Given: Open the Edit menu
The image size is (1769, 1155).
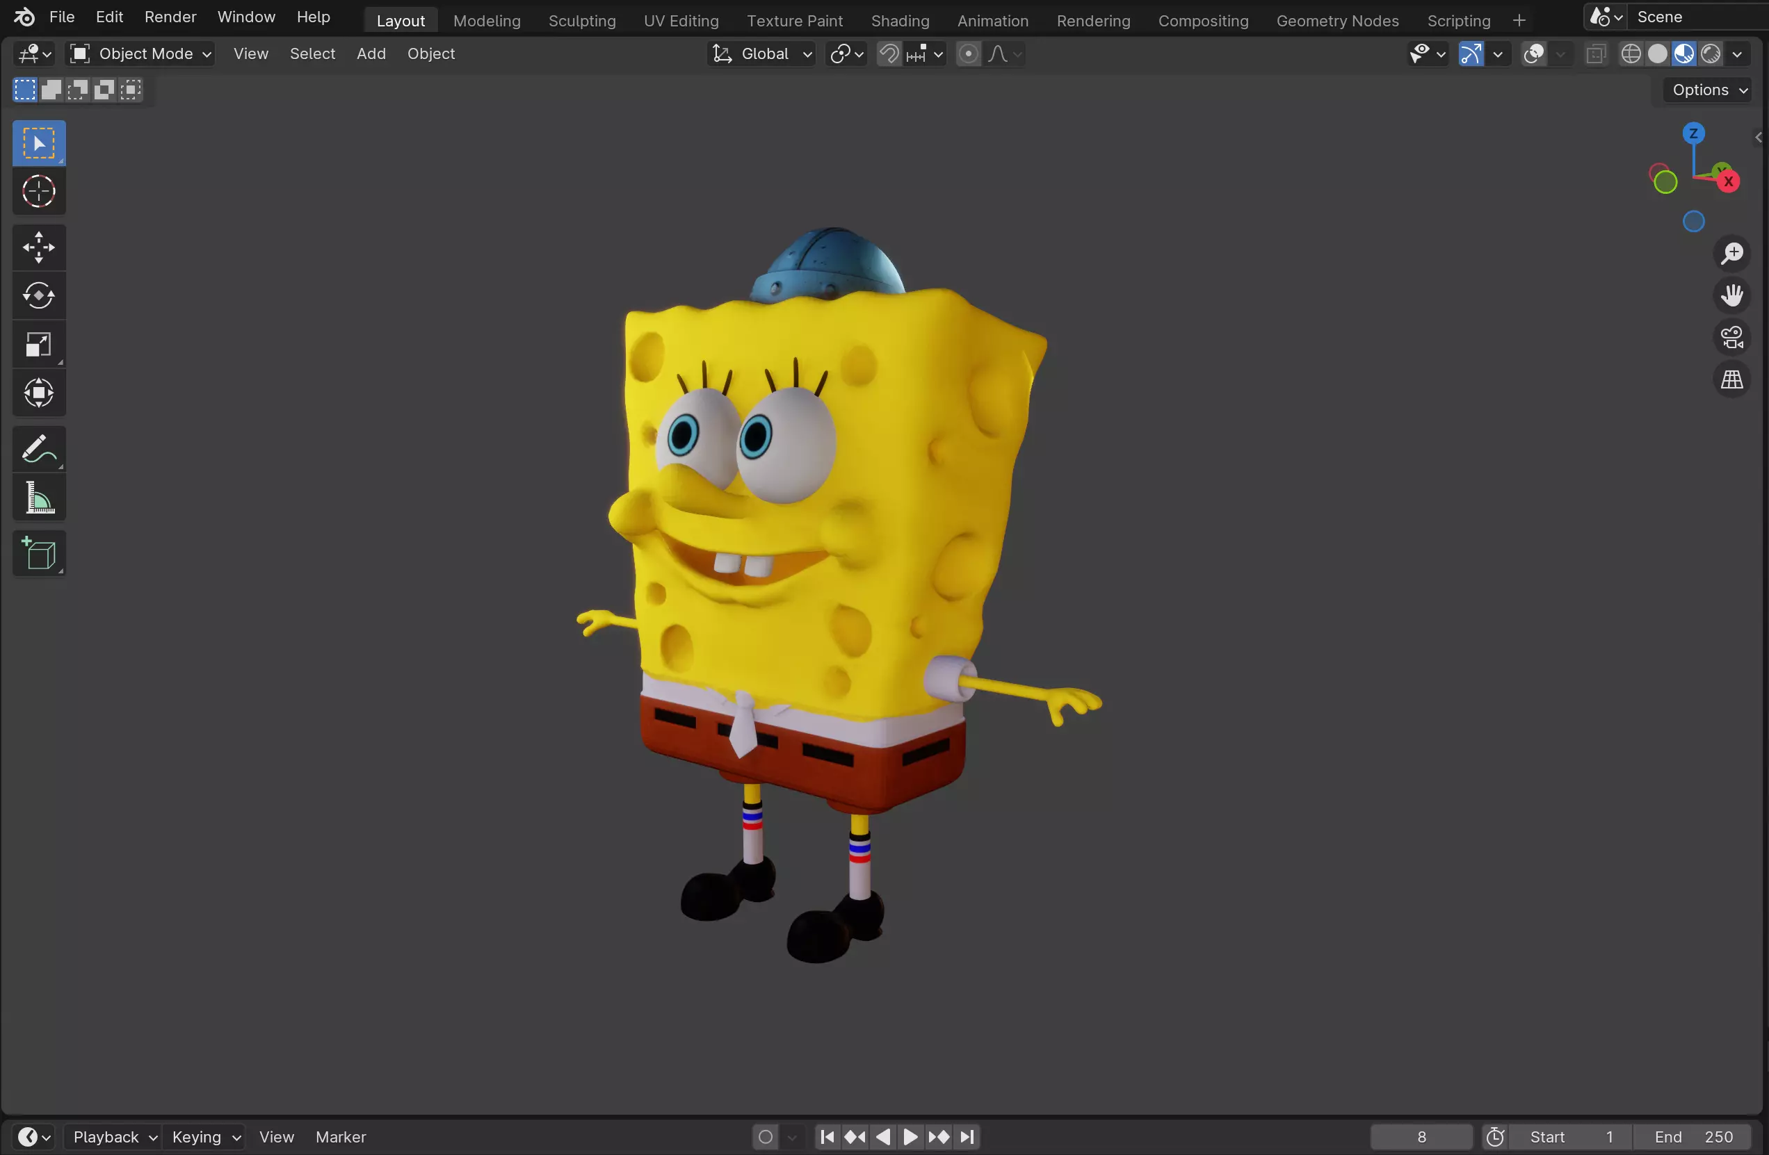Looking at the screenshot, I should pyautogui.click(x=109, y=17).
